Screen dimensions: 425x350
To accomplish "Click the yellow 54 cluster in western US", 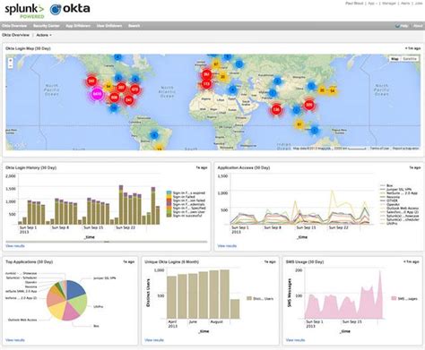I will [x=108, y=87].
